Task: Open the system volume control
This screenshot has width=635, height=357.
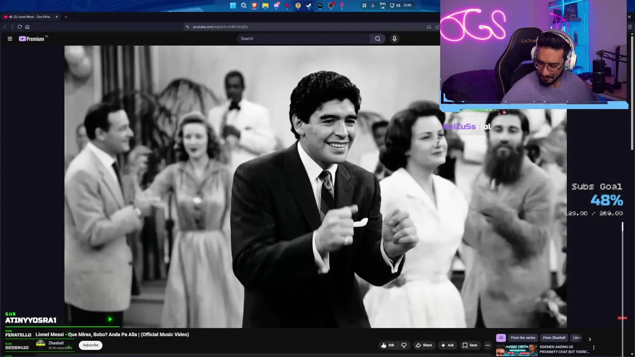Action: [398, 5]
